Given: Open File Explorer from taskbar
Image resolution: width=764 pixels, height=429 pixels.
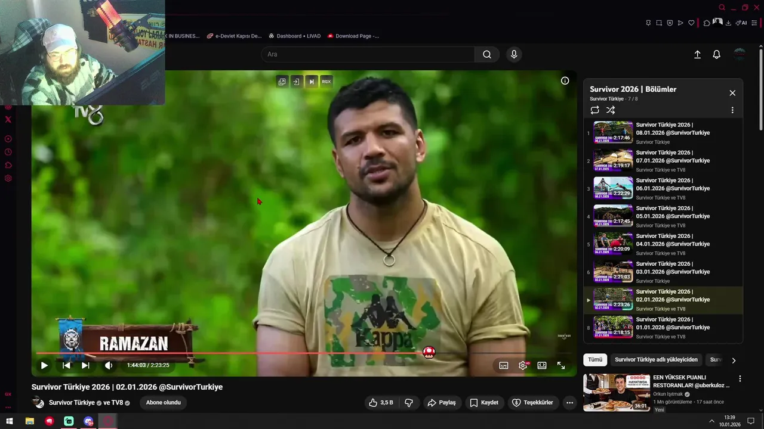Looking at the screenshot, I should 29,421.
